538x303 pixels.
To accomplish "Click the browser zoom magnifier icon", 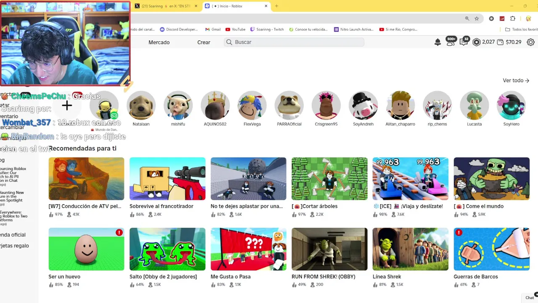I will tap(467, 19).
